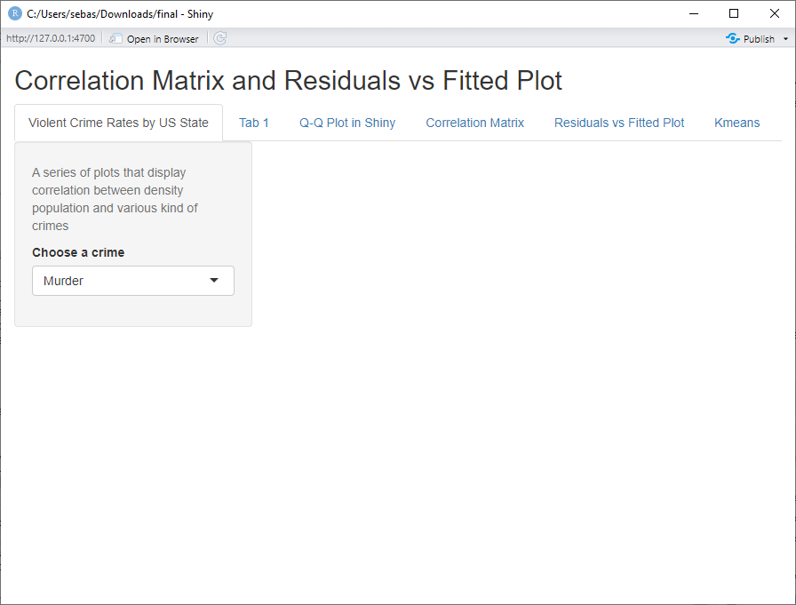The height and width of the screenshot is (605, 796).
Task: Expand the Publish dropdown arrow
Action: pos(785,39)
